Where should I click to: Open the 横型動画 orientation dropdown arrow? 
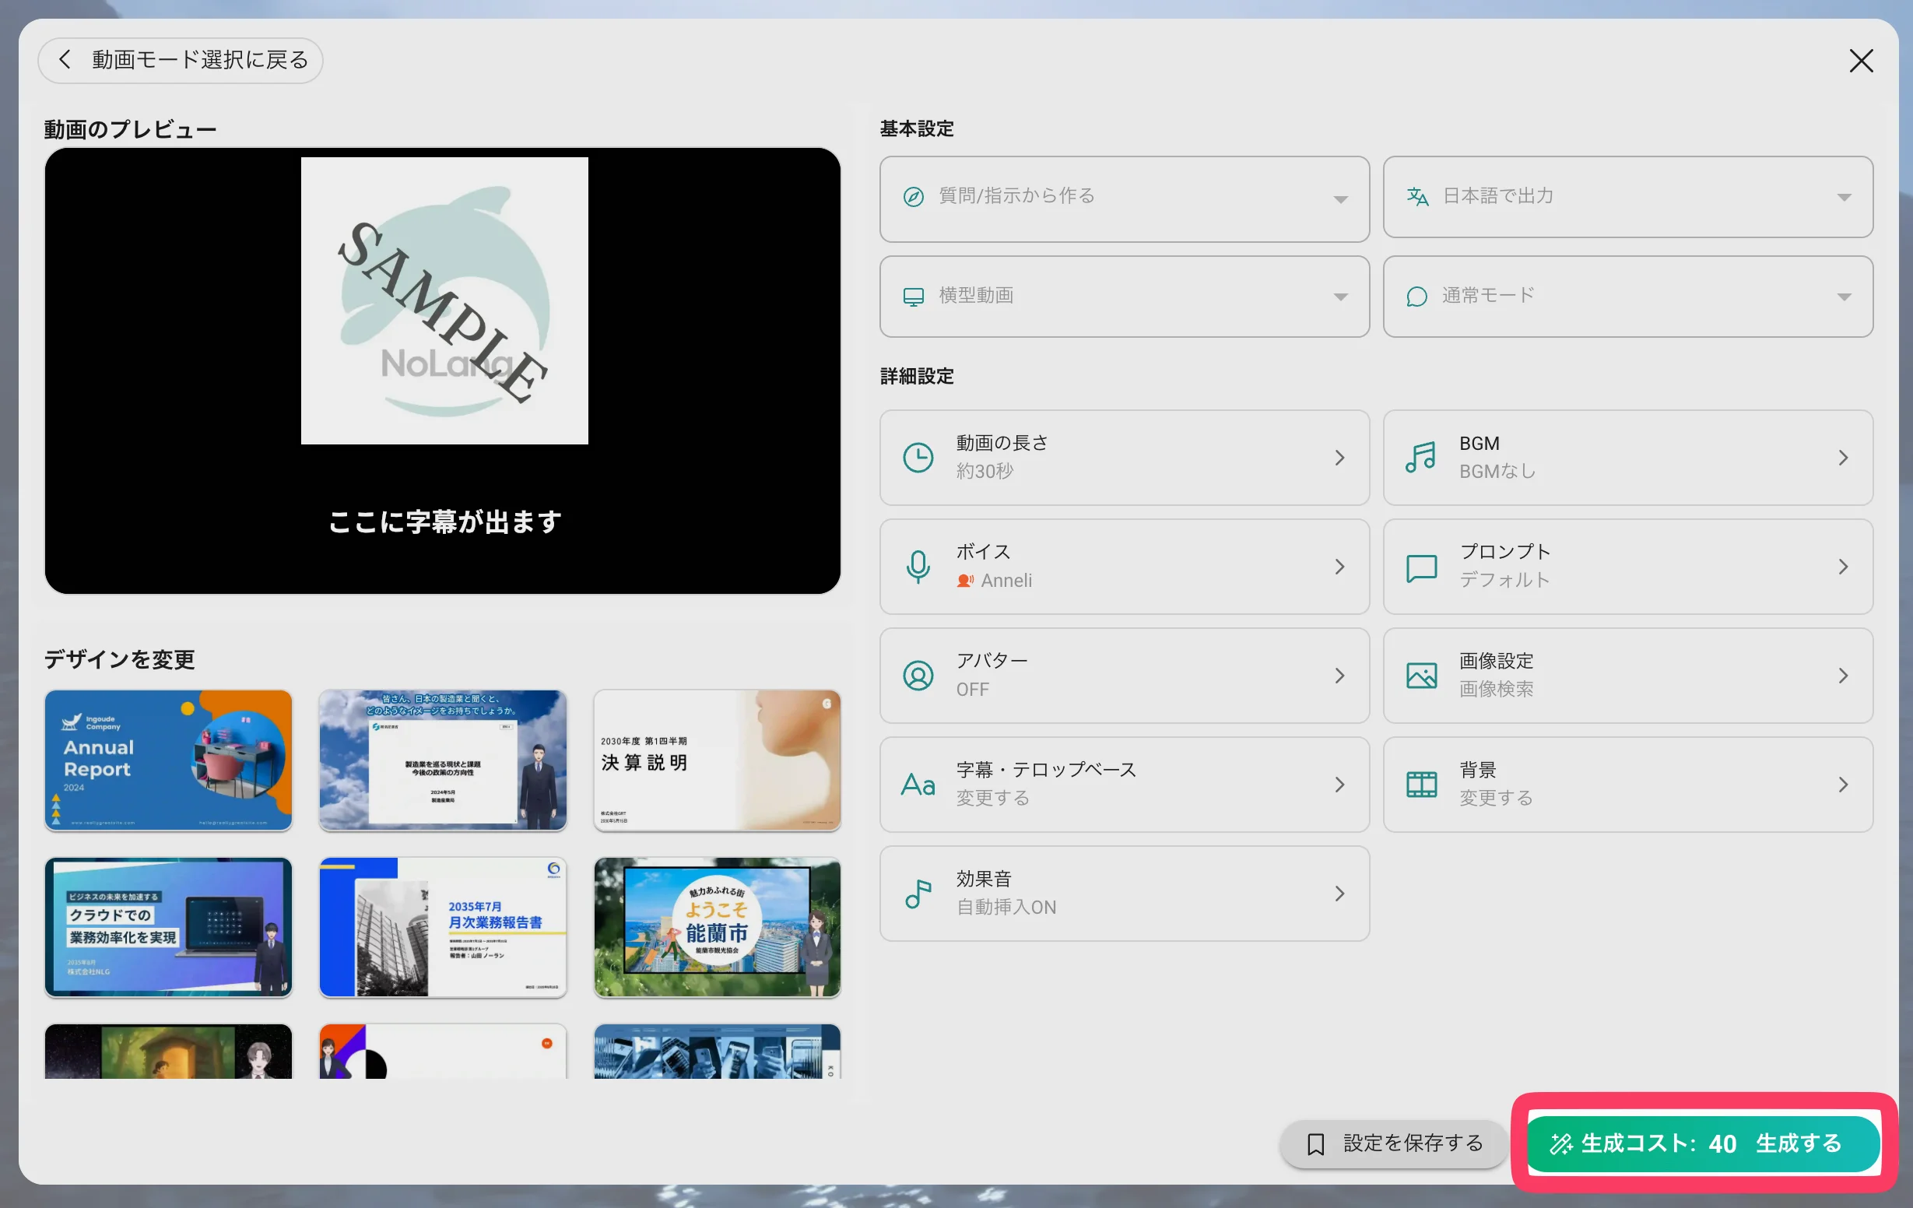1340,297
